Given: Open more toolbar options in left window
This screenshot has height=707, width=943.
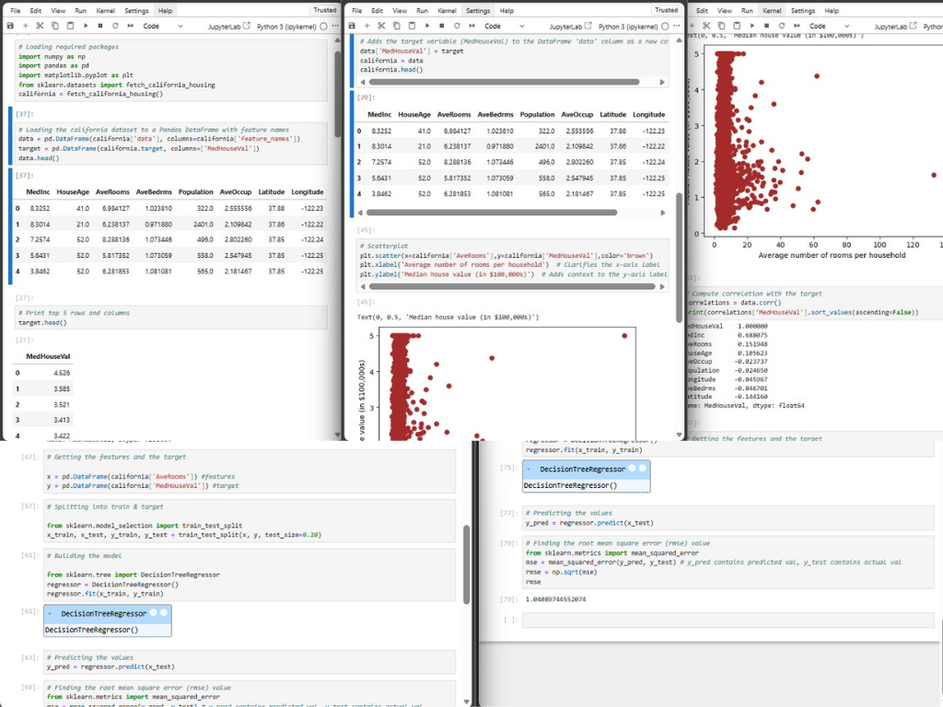Looking at the screenshot, I should click(x=335, y=26).
